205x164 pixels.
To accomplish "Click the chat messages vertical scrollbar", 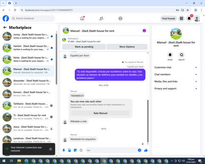I will point(148,121).
